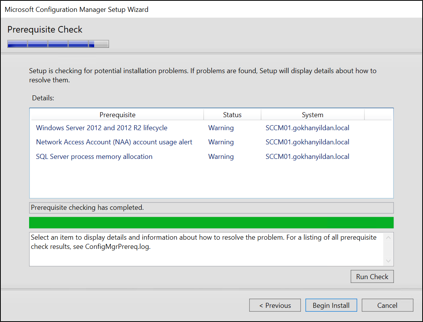Run Check for prerequisites again

[372, 276]
